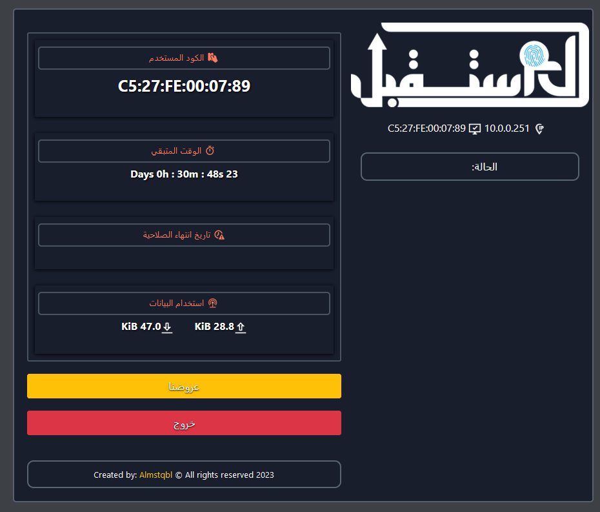The width and height of the screenshot is (600, 512).
Task: Click the broadcast icon beside استخدام البيانات
Action: (213, 303)
